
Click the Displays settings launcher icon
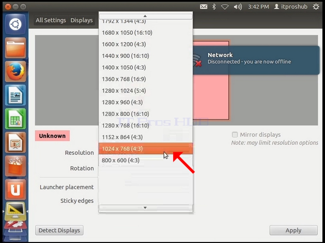15,211
